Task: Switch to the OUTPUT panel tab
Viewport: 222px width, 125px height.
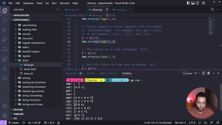Action: [91, 73]
